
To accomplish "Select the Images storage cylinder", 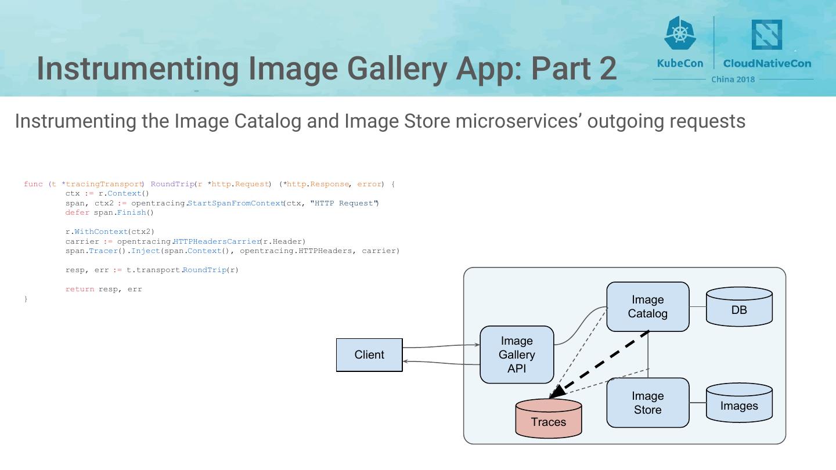I will [x=739, y=404].
